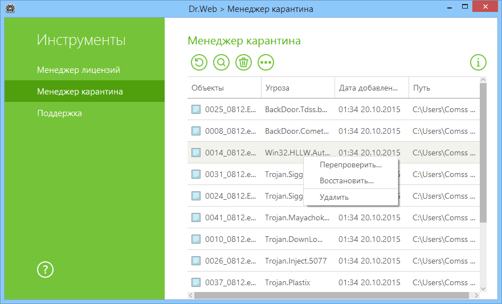The height and width of the screenshot is (304, 502).
Task: Click threat BackDoor.Comet...
Action: (x=297, y=131)
